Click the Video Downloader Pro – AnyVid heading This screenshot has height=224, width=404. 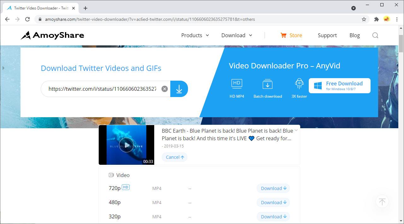(284, 66)
